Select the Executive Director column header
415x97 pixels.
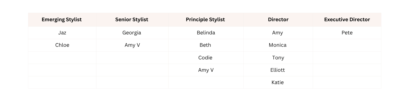[x=347, y=20]
